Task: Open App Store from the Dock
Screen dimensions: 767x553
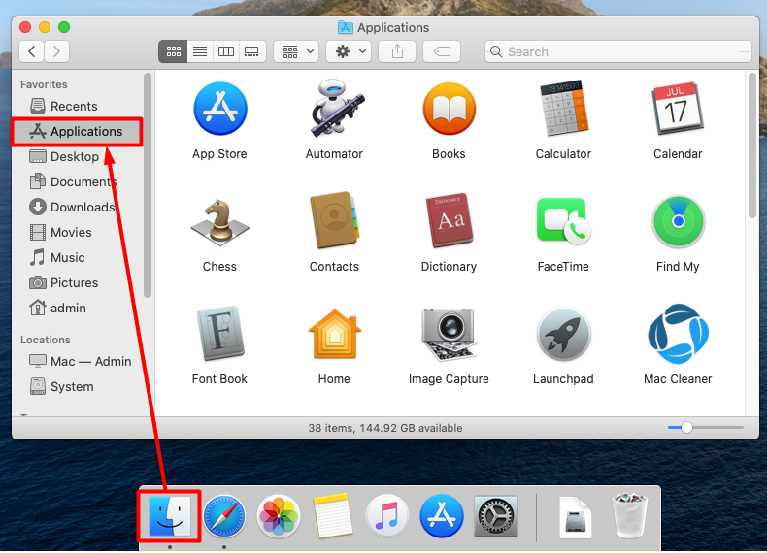Action: point(441,516)
